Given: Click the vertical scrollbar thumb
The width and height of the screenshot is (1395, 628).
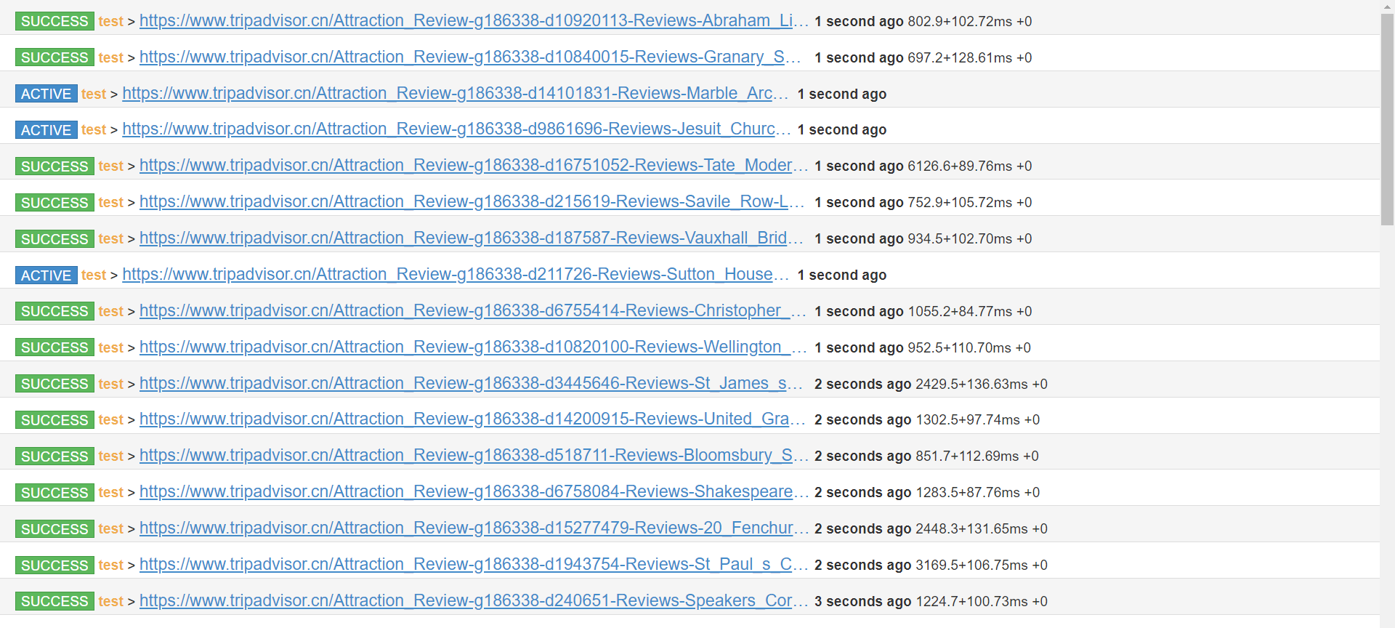Looking at the screenshot, I should pyautogui.click(x=1388, y=120).
